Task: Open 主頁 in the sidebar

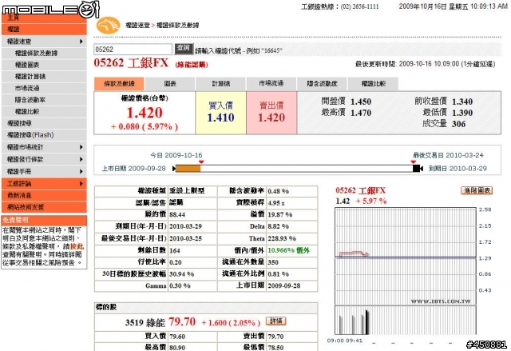Action: (x=44, y=18)
